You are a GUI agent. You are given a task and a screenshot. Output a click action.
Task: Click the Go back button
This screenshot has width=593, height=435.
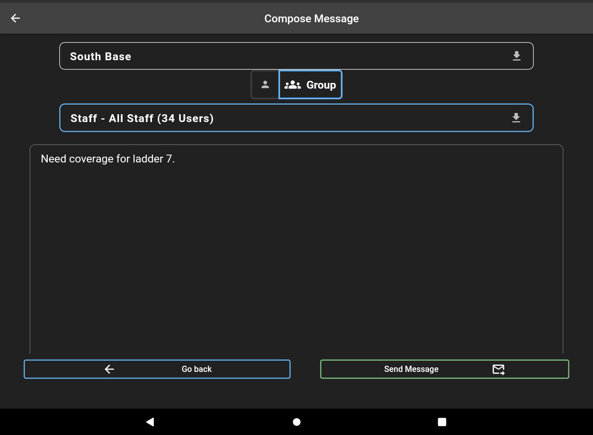[157, 369]
